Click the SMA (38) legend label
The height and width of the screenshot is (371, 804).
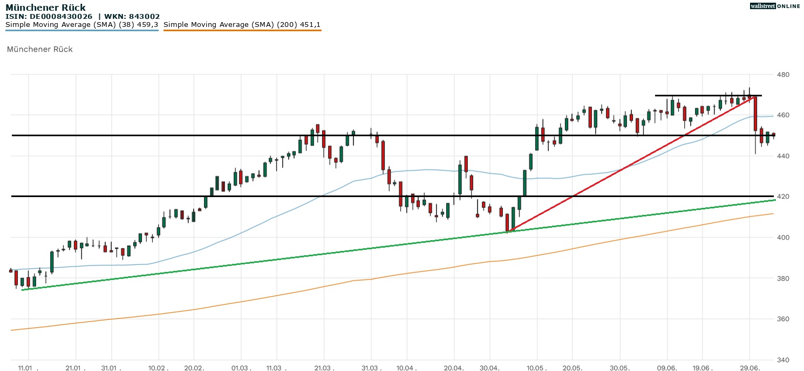81,25
